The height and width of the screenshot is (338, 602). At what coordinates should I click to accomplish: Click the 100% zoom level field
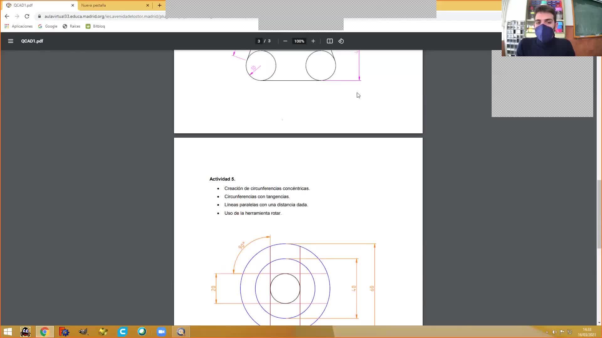point(299,41)
